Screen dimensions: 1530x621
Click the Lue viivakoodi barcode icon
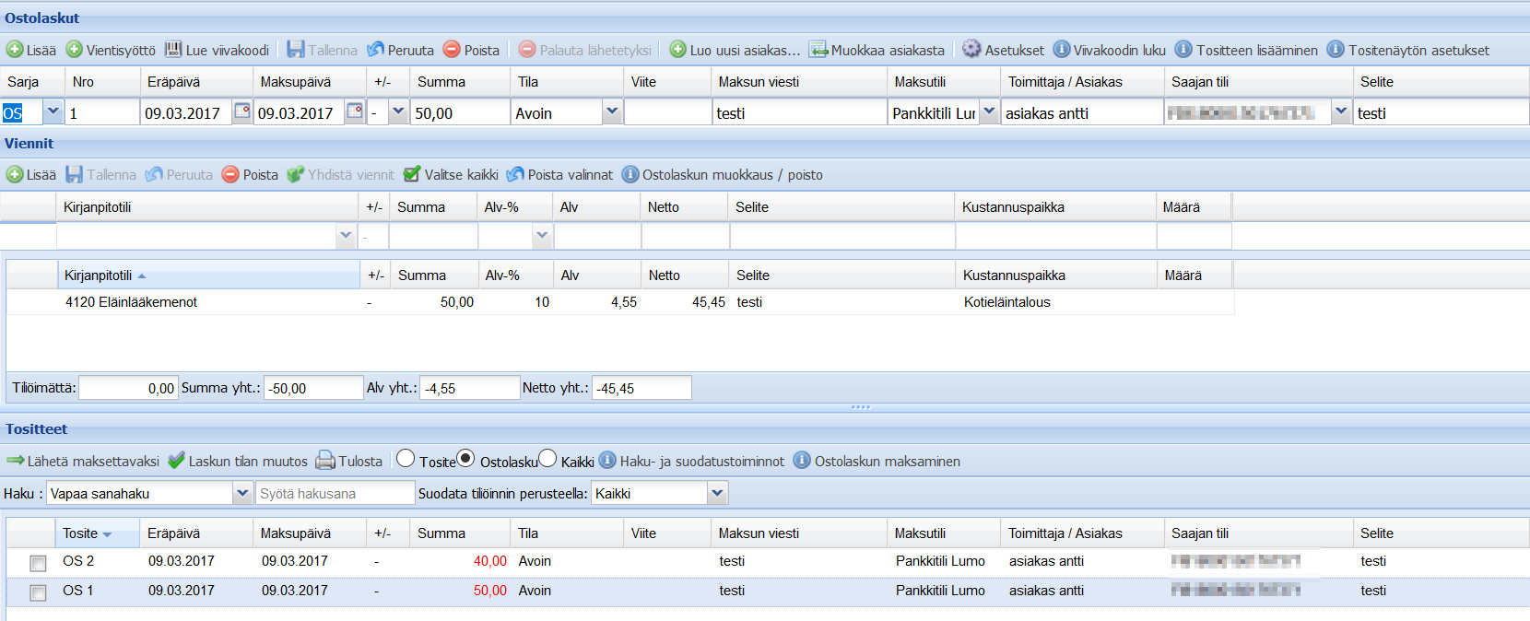173,50
